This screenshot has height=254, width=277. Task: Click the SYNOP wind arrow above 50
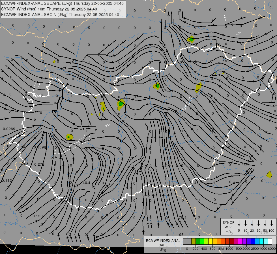[x=265, y=223]
